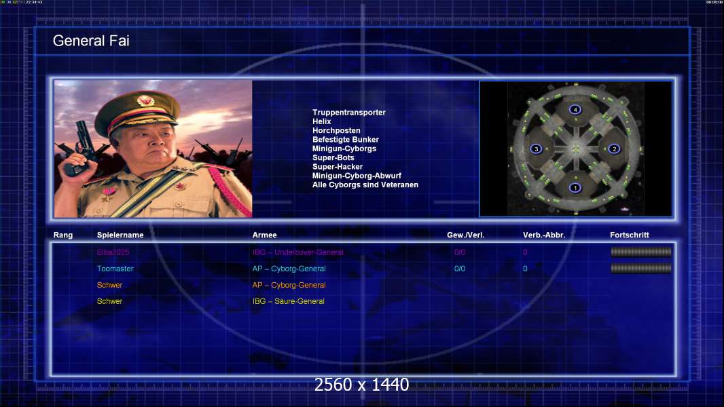Click the 'Gew./Verl.' column header
The image size is (724, 407).
click(x=465, y=235)
